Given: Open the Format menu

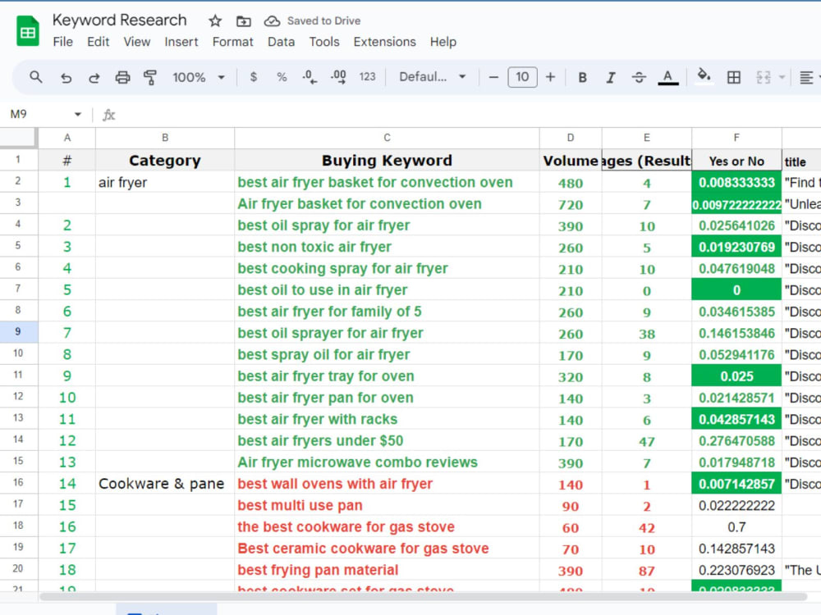Looking at the screenshot, I should 232,42.
